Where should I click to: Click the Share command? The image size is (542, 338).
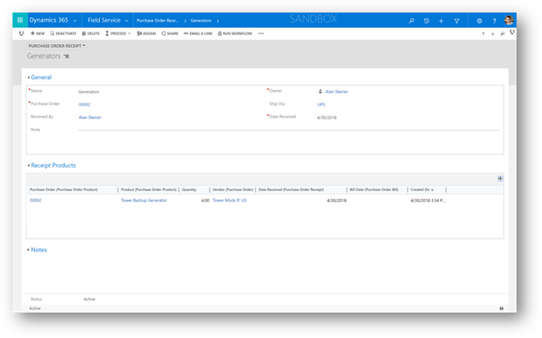pyautogui.click(x=170, y=33)
